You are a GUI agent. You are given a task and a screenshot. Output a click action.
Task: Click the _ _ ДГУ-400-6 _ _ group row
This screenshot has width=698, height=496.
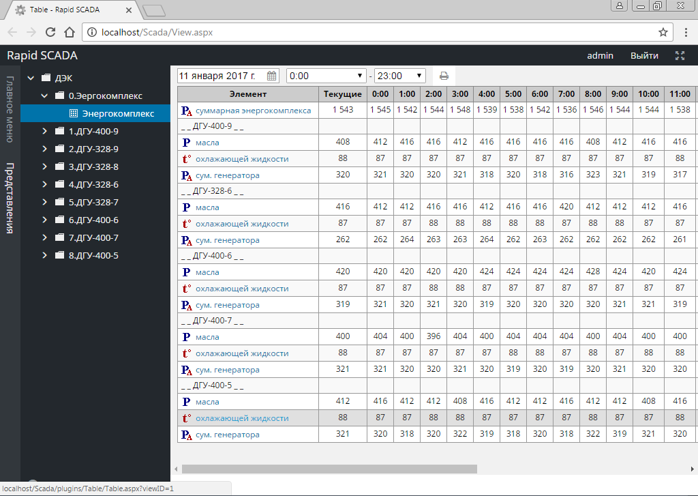436,256
